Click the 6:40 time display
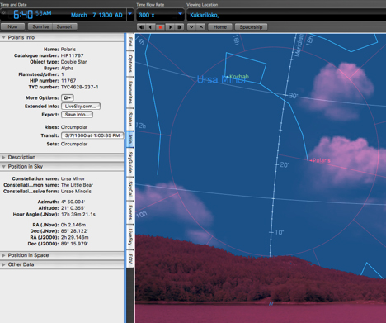The width and height of the screenshot is (386, 323). [x=23, y=14]
